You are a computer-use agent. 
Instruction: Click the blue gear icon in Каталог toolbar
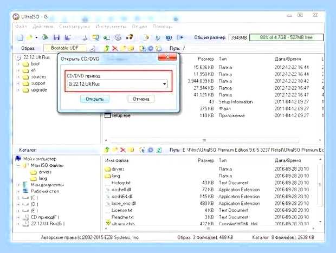click(151, 150)
